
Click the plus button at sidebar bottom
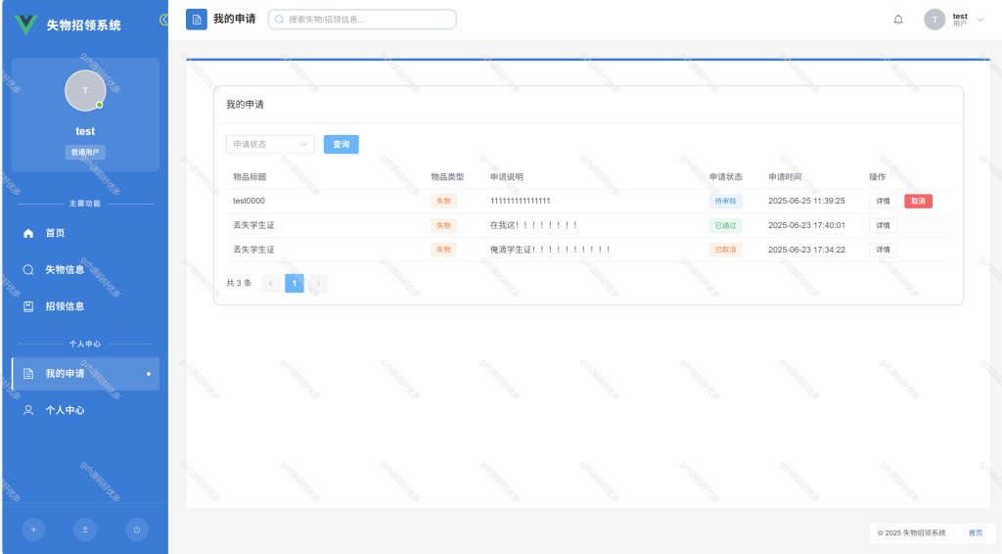(33, 530)
